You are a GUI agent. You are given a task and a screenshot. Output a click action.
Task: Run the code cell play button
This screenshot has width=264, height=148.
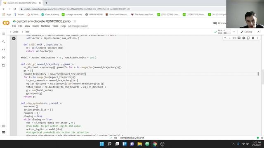[14, 38]
